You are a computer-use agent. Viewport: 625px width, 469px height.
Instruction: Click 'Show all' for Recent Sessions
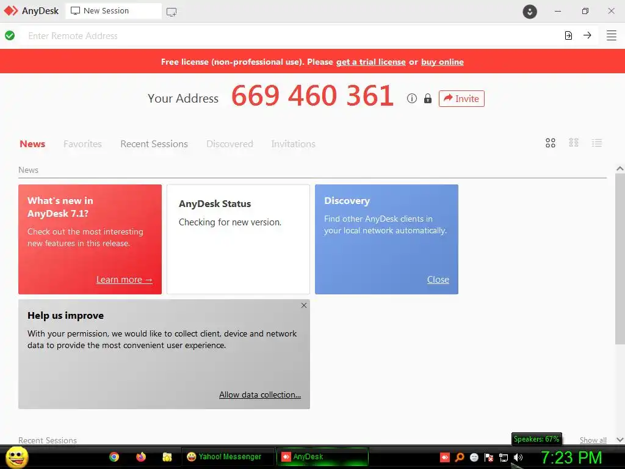pos(593,440)
